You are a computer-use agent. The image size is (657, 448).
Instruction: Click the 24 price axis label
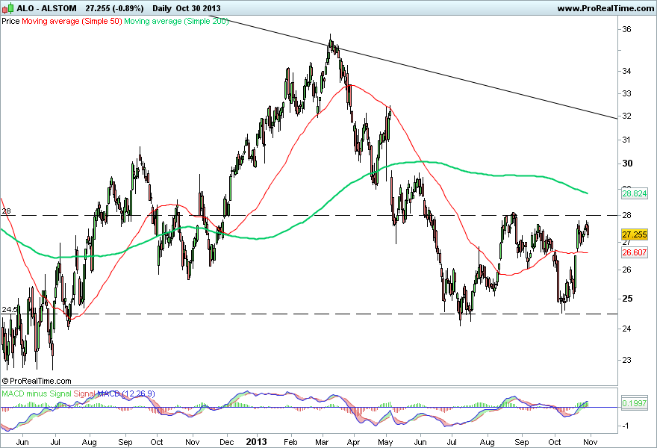627,329
